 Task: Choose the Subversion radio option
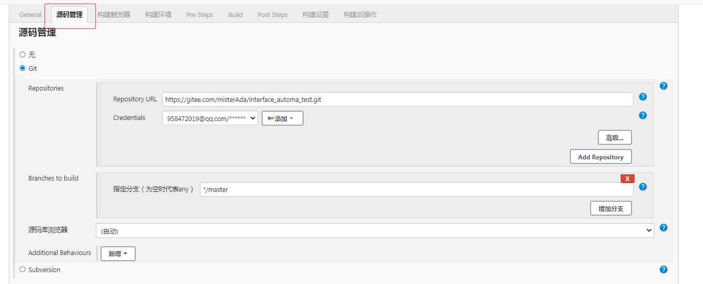22,270
